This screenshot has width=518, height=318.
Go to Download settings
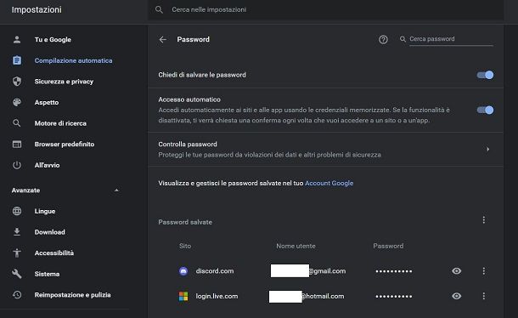tap(49, 232)
